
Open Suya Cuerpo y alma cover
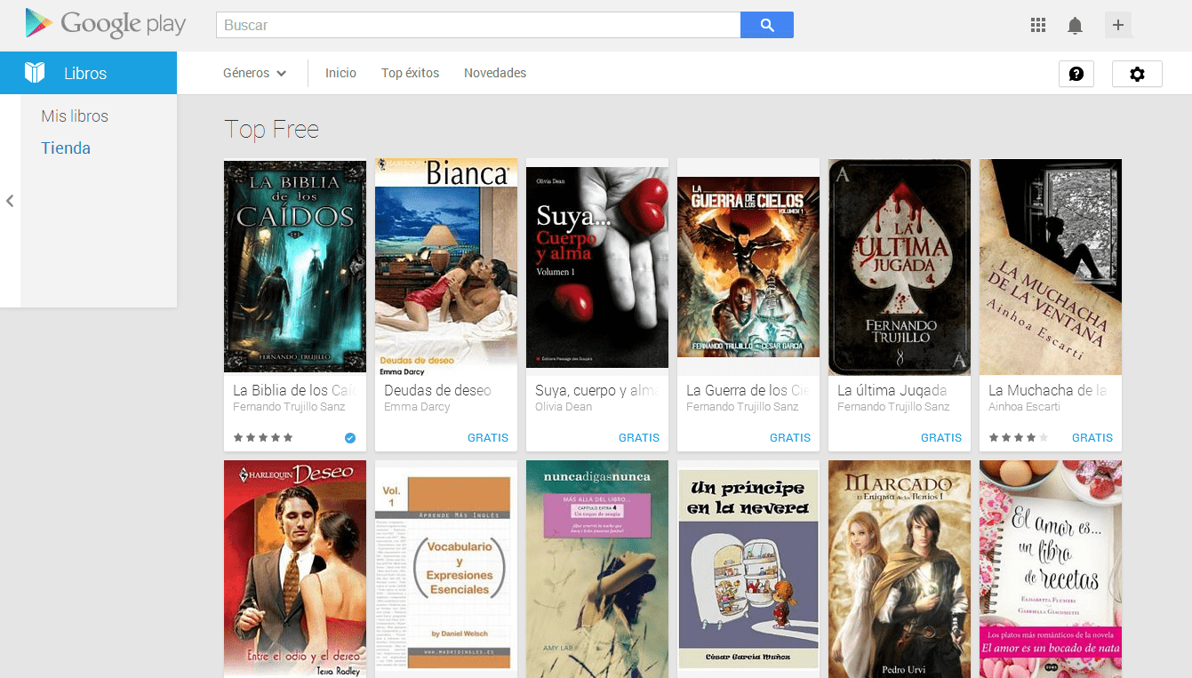click(597, 267)
